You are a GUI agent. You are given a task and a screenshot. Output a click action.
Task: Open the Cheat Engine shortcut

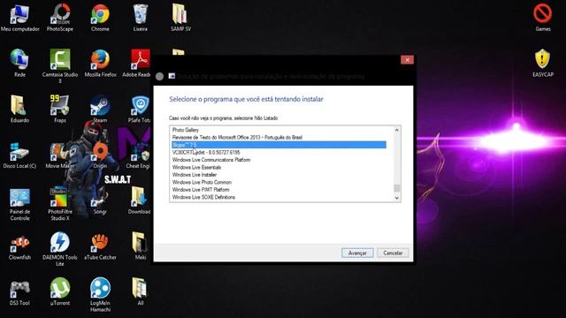(x=138, y=155)
